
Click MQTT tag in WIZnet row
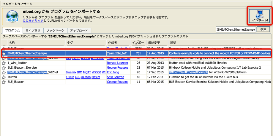coord(87,72)
